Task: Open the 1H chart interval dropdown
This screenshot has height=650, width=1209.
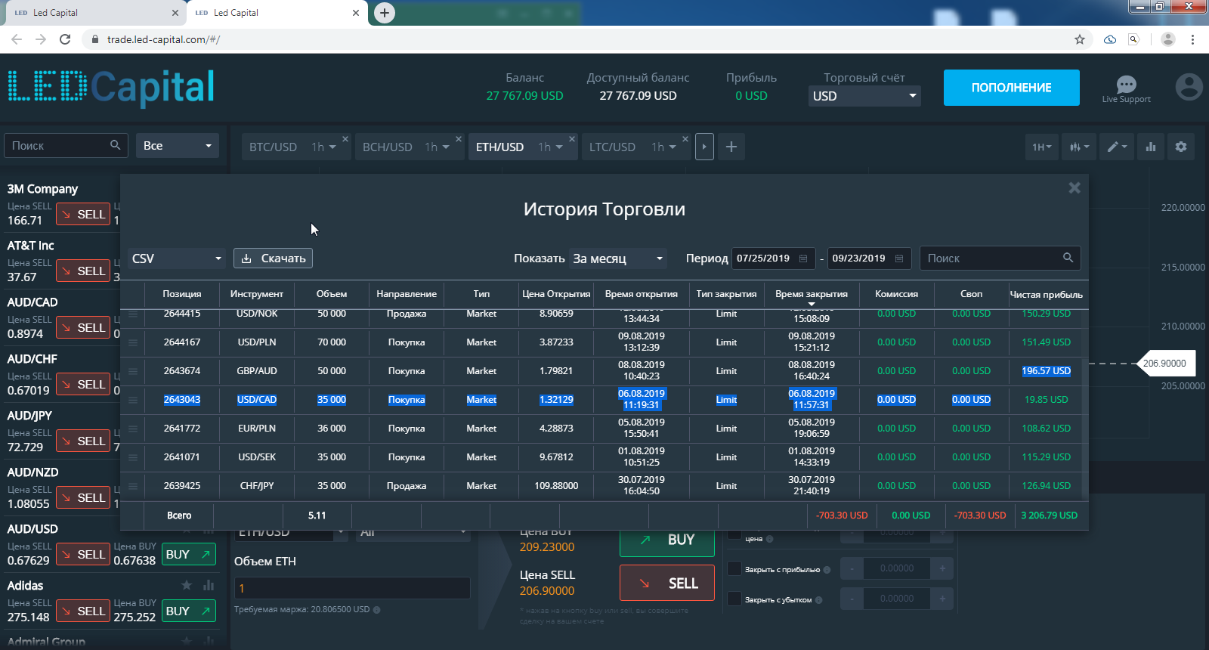Action: pyautogui.click(x=1042, y=147)
